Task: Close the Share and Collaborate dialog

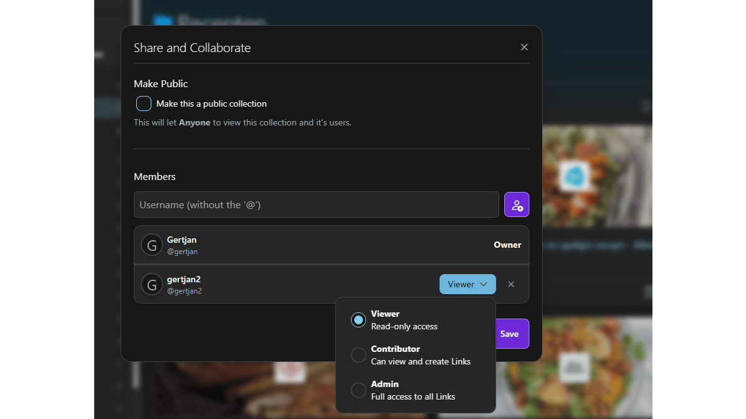Action: click(x=524, y=47)
